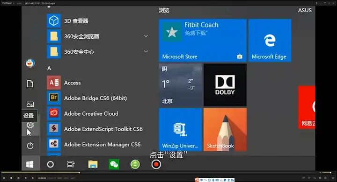This screenshot has width=337, height=182.
Task: Click the 360安全浏览器 folder icon
Action: [54, 36]
